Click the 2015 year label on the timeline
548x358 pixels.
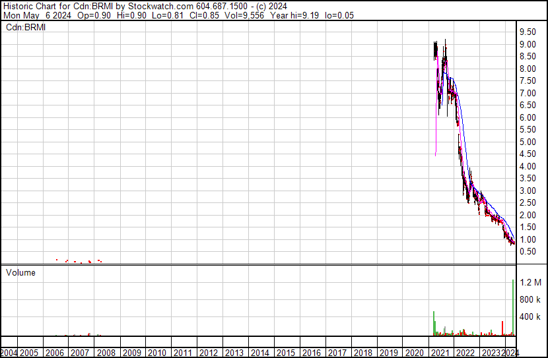pos(286,353)
